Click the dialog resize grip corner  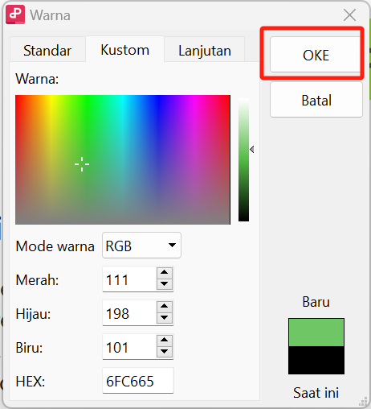coord(363,402)
